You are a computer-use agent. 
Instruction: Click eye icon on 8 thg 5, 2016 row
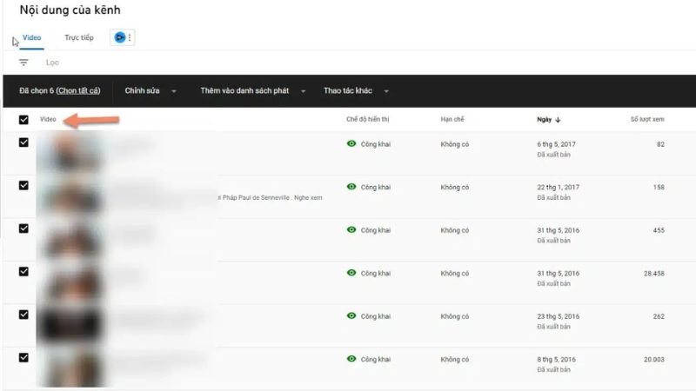351,358
